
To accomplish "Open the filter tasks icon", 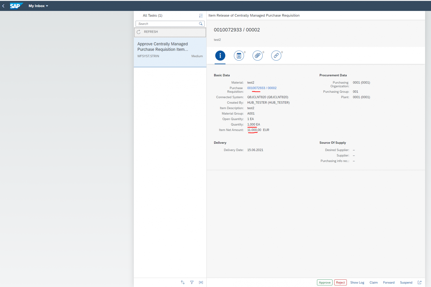I will pyautogui.click(x=192, y=282).
